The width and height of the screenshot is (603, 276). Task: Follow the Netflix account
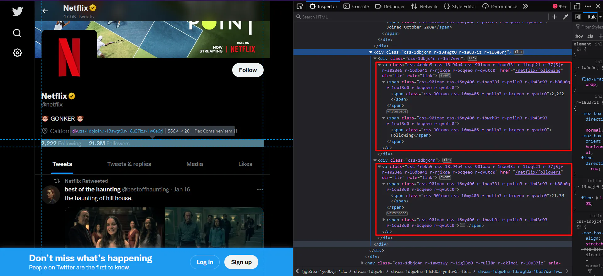pos(248,70)
